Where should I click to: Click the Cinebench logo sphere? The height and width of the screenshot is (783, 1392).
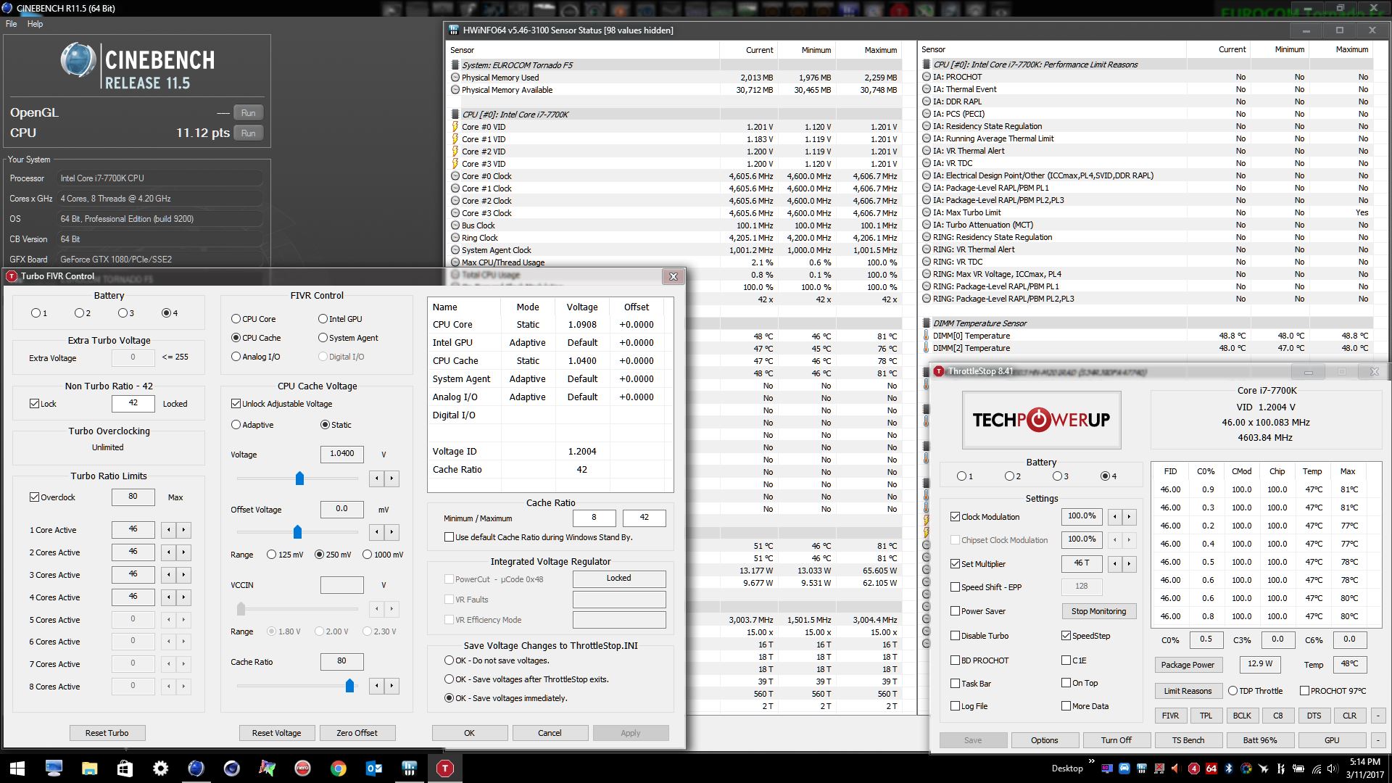pyautogui.click(x=78, y=59)
